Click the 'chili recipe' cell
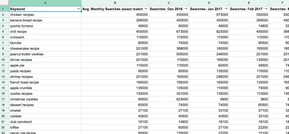The image size is (289, 134). pos(45,31)
